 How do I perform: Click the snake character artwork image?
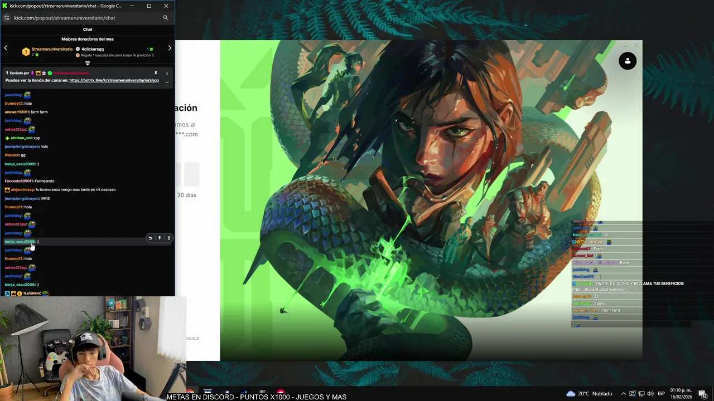click(x=431, y=200)
